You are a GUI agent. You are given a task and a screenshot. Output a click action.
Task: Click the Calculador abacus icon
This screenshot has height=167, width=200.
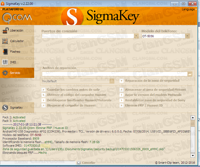point(5,41)
